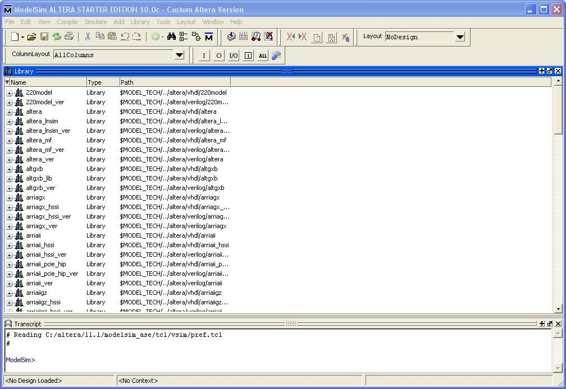Click the Cut scissors icon
The image size is (566, 389).
(88, 36)
